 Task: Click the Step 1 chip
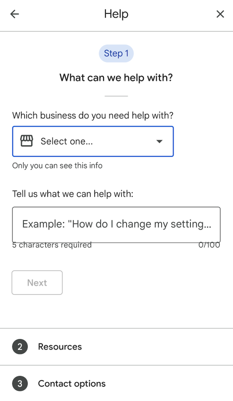116,53
